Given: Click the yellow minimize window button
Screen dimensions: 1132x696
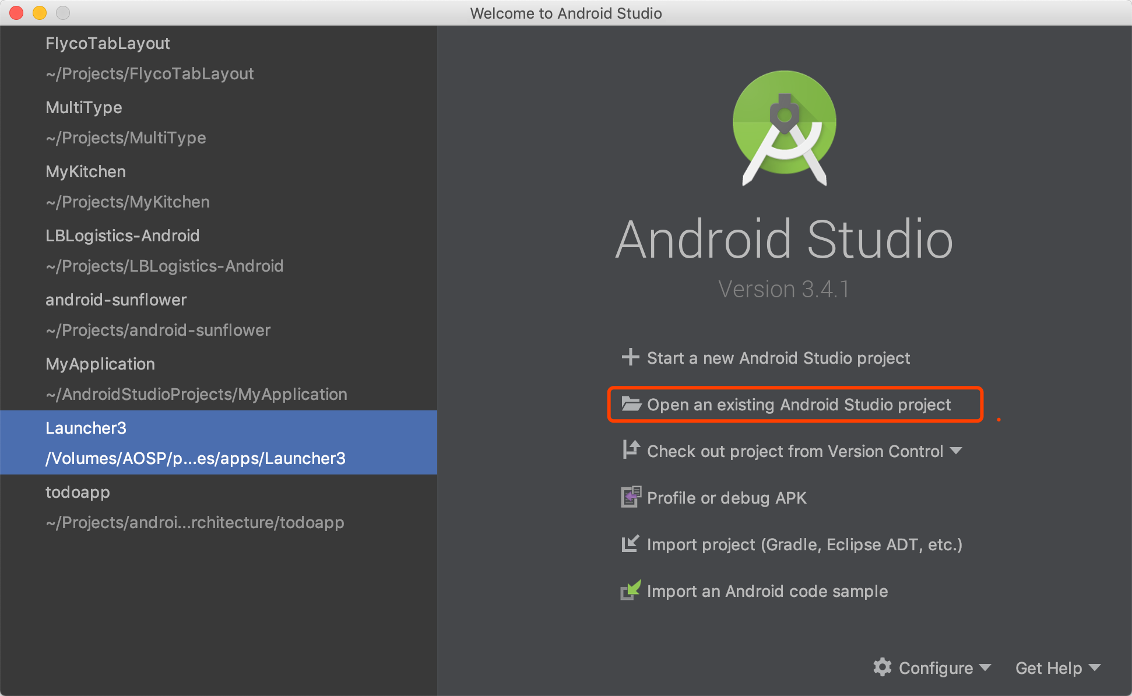Looking at the screenshot, I should (40, 13).
